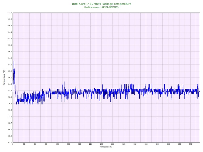This screenshot has width=203, height=152.
Task: Click the 89.1 value on the temperature axis
Action: coord(10,71)
